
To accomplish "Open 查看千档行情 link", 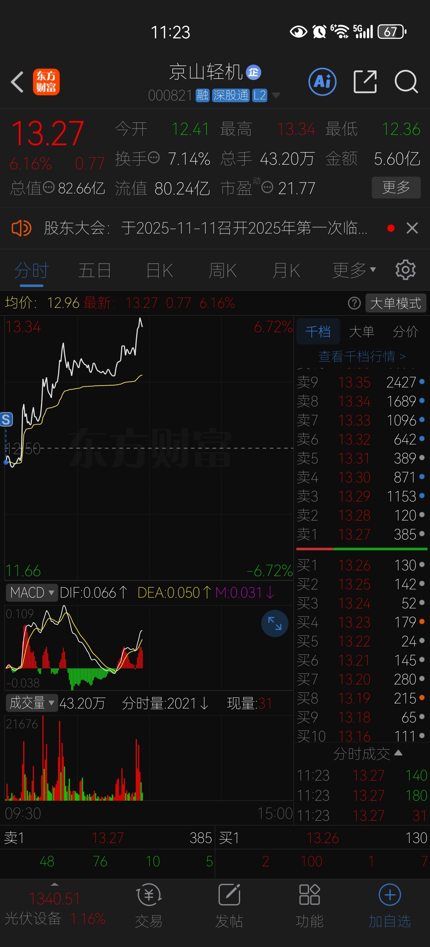I will tap(362, 356).
